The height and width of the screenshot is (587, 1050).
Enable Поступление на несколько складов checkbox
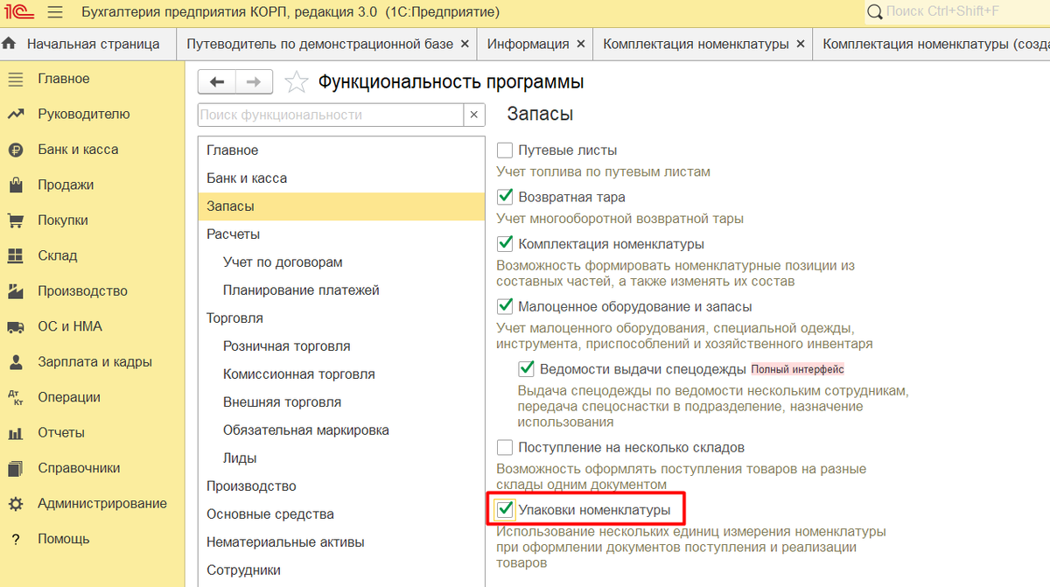click(505, 447)
